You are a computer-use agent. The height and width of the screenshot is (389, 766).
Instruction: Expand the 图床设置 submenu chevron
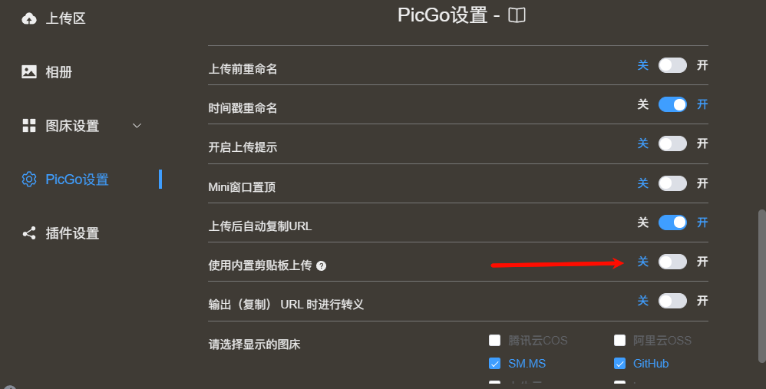pyautogui.click(x=137, y=126)
